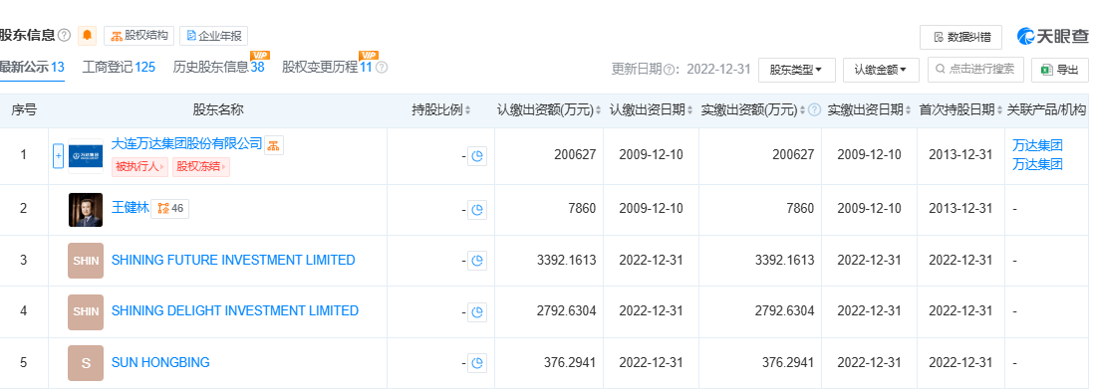Open the 认缴金额 dropdown filter
The image size is (1093, 389).
881,70
